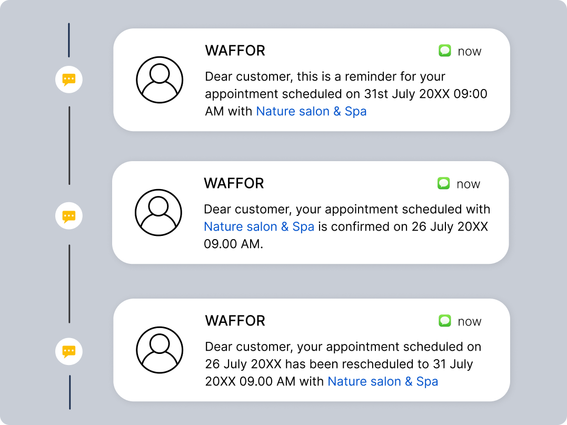Click the WAFFOR sender name in the confirmation notification
Image resolution: width=567 pixels, height=425 pixels.
[234, 183]
